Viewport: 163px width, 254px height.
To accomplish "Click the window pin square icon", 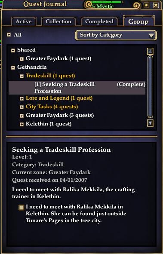I will [x=147, y=5].
